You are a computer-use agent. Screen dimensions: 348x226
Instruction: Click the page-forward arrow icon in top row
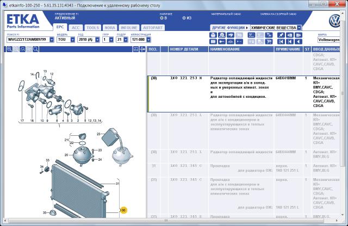coord(299,35)
